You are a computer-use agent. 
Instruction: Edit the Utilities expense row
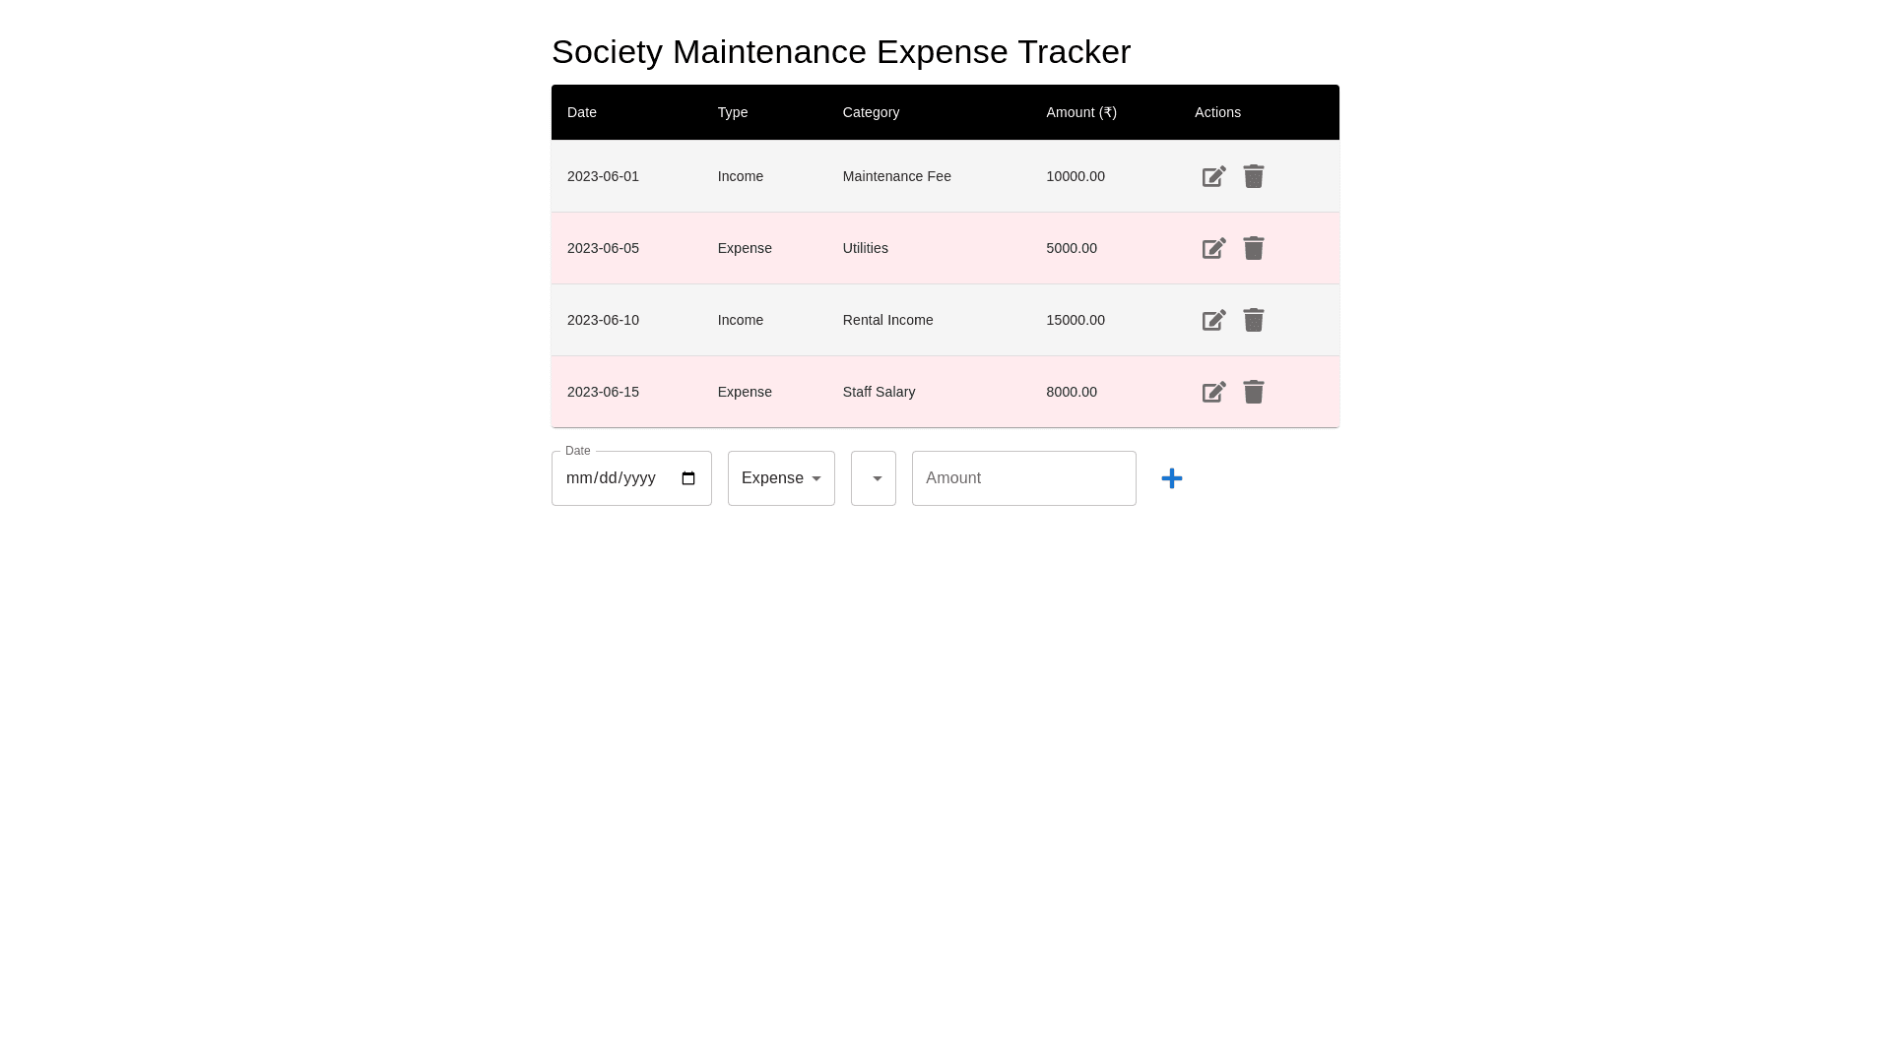(1213, 249)
